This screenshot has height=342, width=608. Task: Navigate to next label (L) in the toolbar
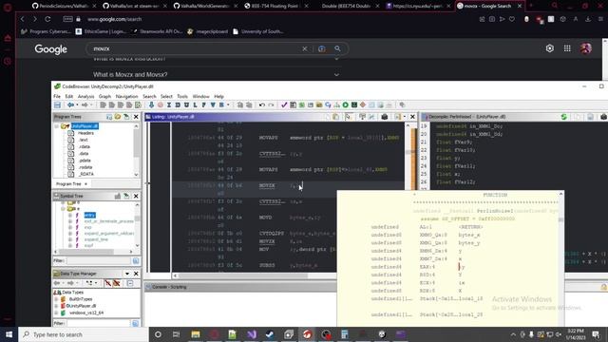pyautogui.click(x=195, y=105)
